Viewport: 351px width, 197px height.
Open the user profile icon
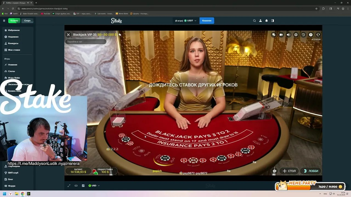[261, 21]
